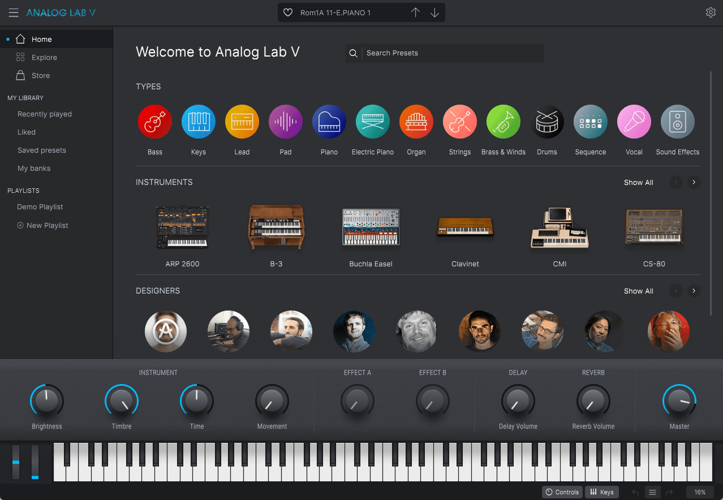Open the hamburger main menu
The width and height of the screenshot is (723, 500).
pos(14,12)
